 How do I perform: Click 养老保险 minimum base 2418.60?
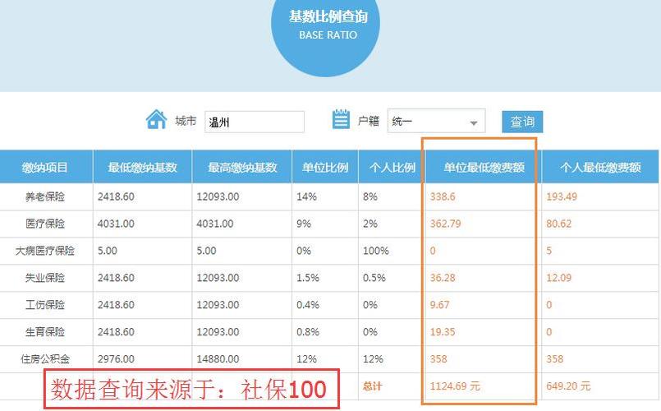(116, 196)
